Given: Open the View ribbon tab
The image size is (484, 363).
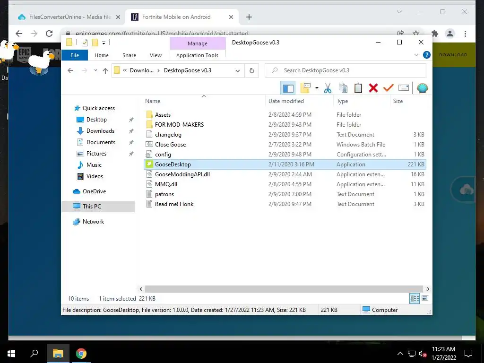Looking at the screenshot, I should [x=156, y=55].
